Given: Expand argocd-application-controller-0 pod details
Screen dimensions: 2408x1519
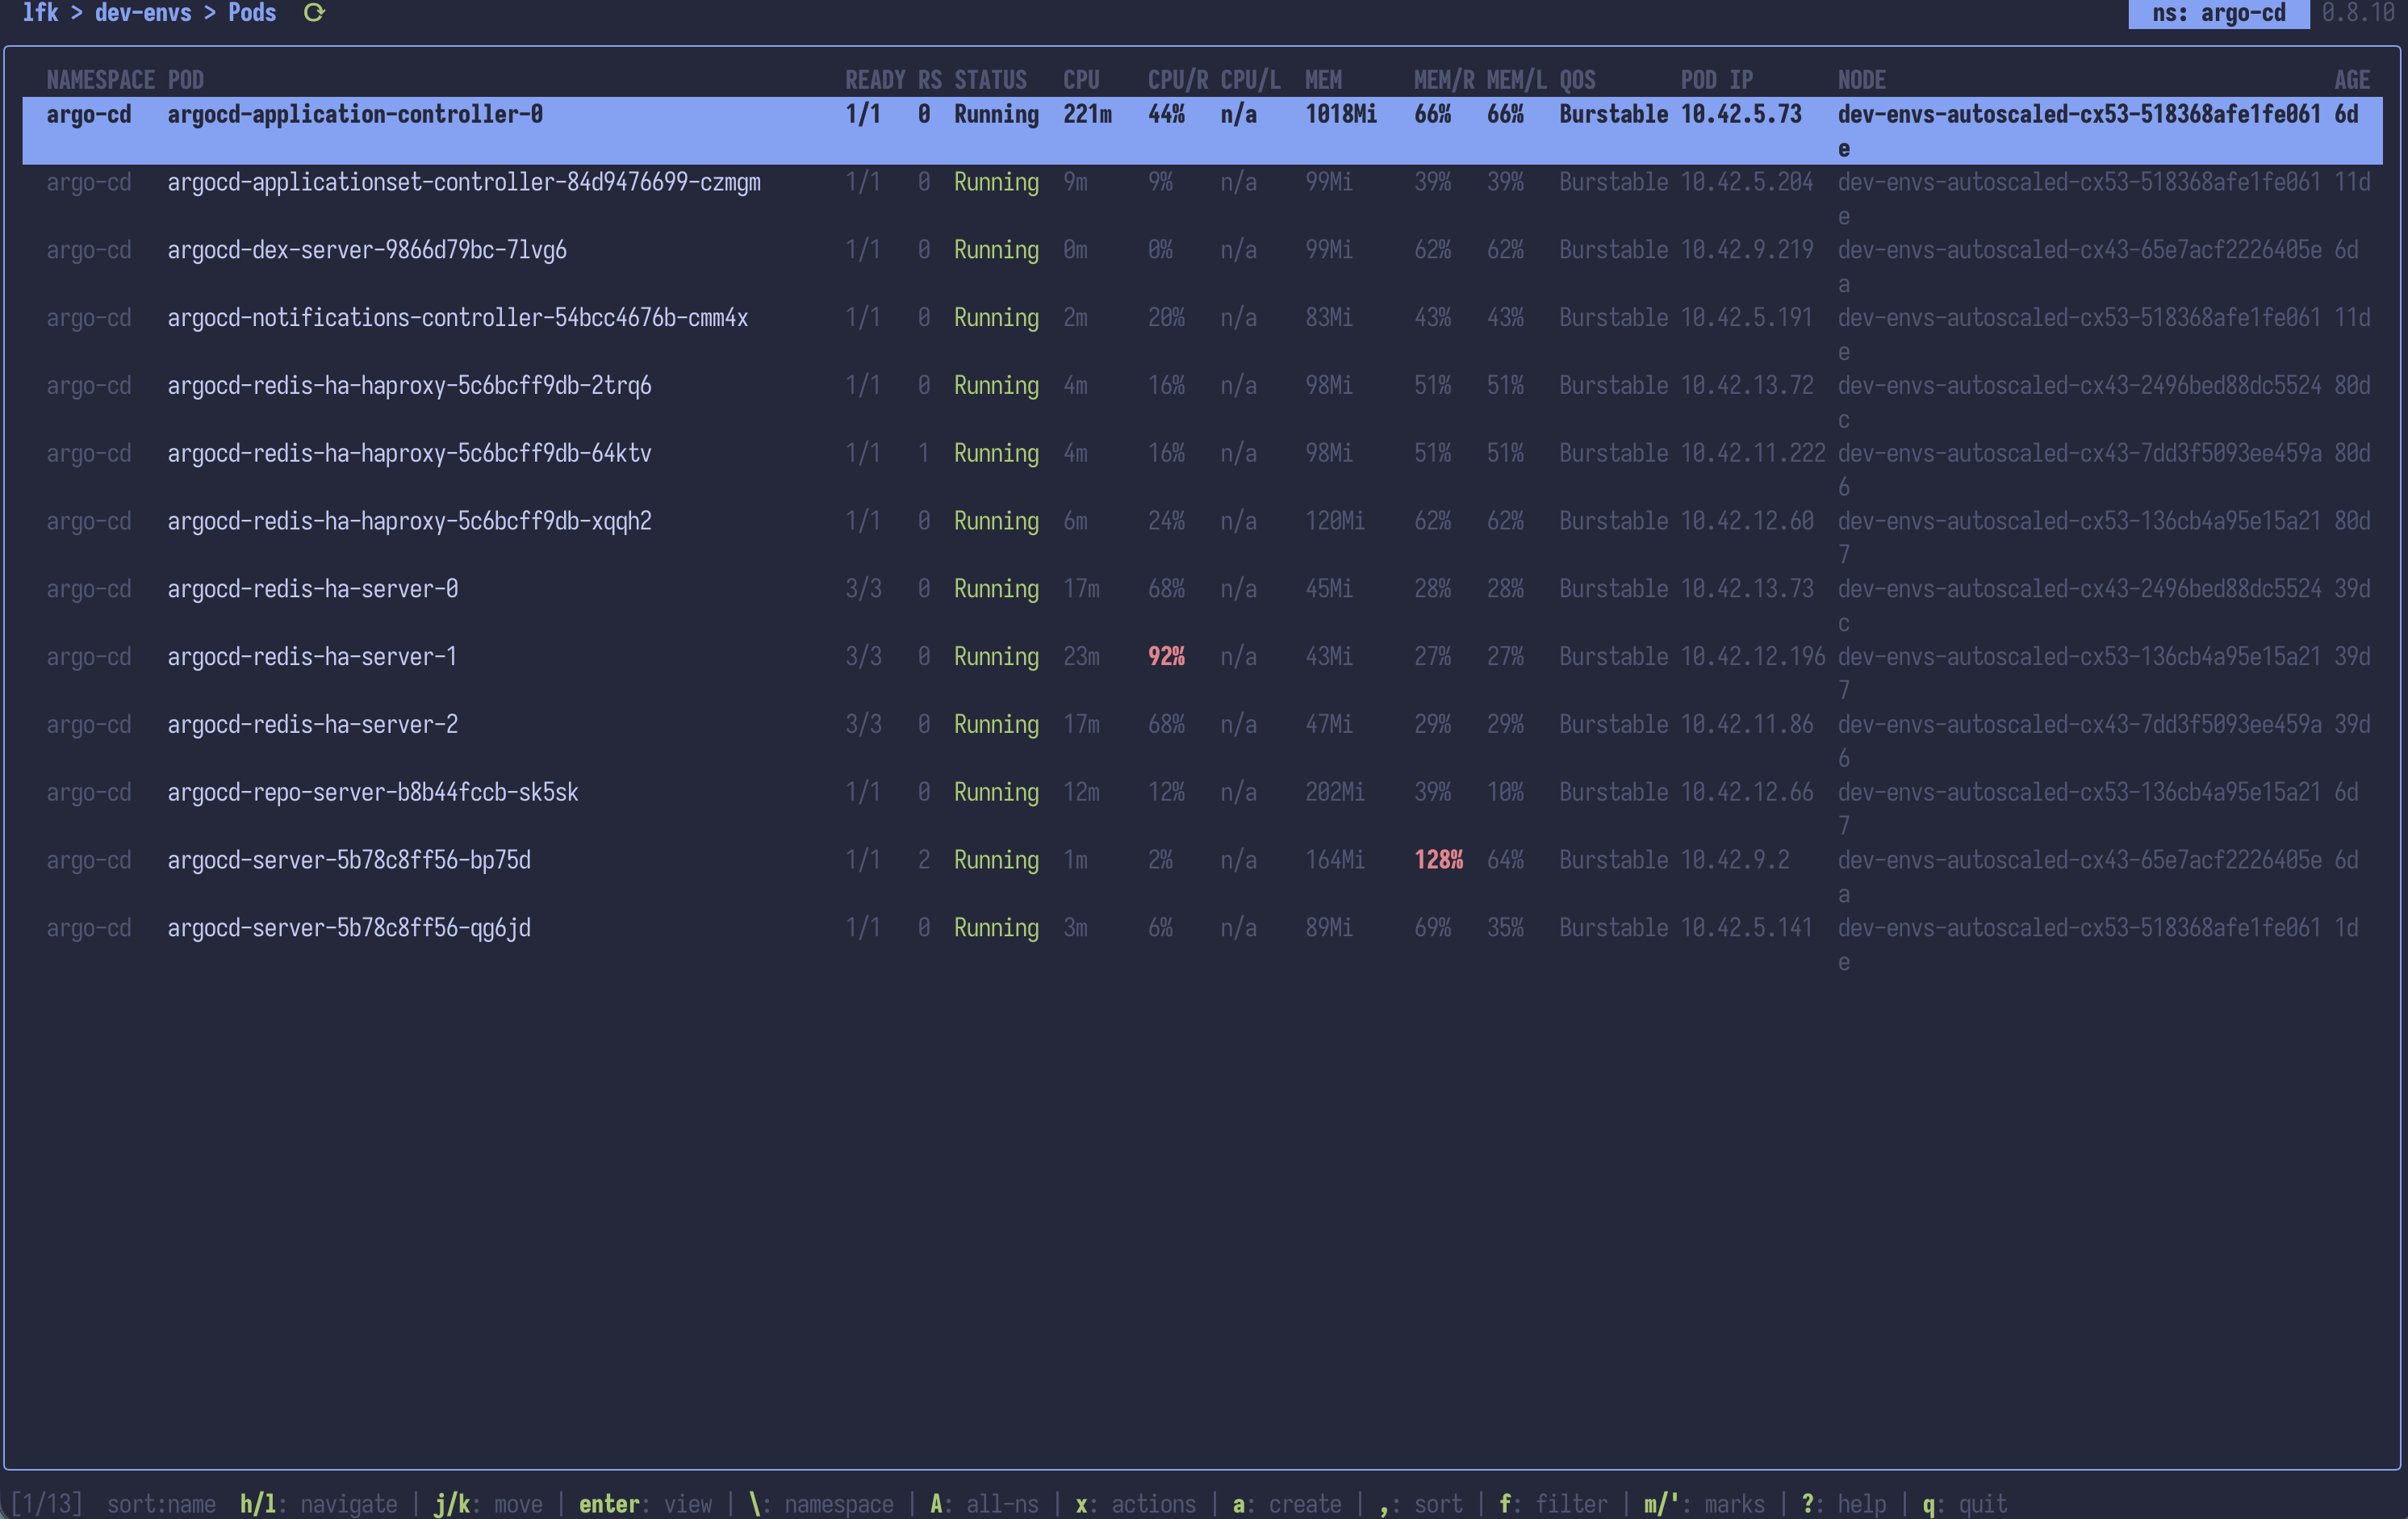Looking at the screenshot, I should tap(355, 114).
